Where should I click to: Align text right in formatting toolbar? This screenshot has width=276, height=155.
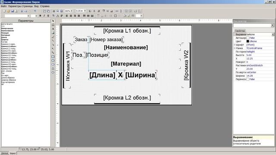[x=75, y=16]
